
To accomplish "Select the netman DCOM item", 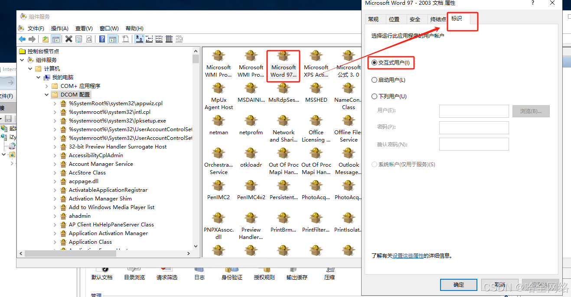I will pyautogui.click(x=219, y=126).
